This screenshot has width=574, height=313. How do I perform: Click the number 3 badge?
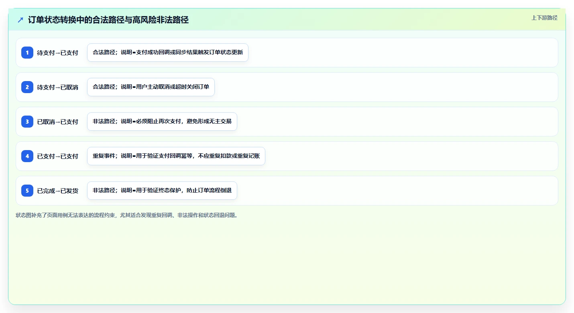click(27, 122)
